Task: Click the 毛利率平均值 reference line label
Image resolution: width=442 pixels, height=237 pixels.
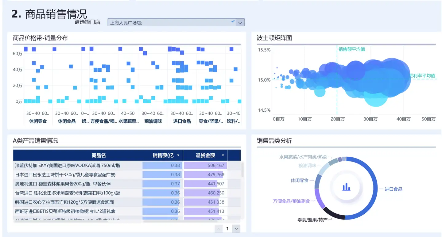Action: click(423, 75)
